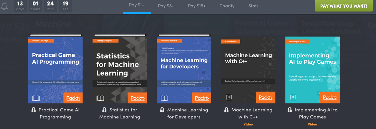Image resolution: width=376 pixels, height=129 pixels.
Task: Switch to the Pay $8+ tab
Action: pyautogui.click(x=165, y=6)
